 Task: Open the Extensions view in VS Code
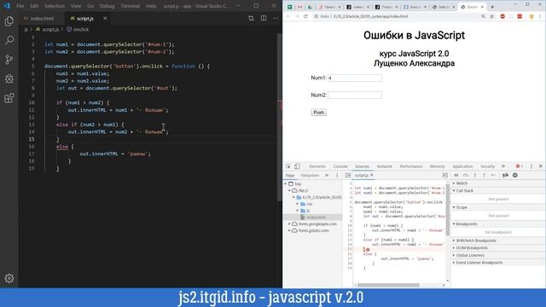click(x=9, y=98)
